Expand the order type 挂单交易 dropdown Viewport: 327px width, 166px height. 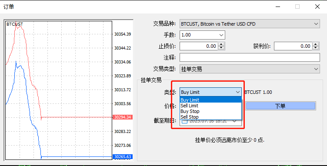[316, 69]
